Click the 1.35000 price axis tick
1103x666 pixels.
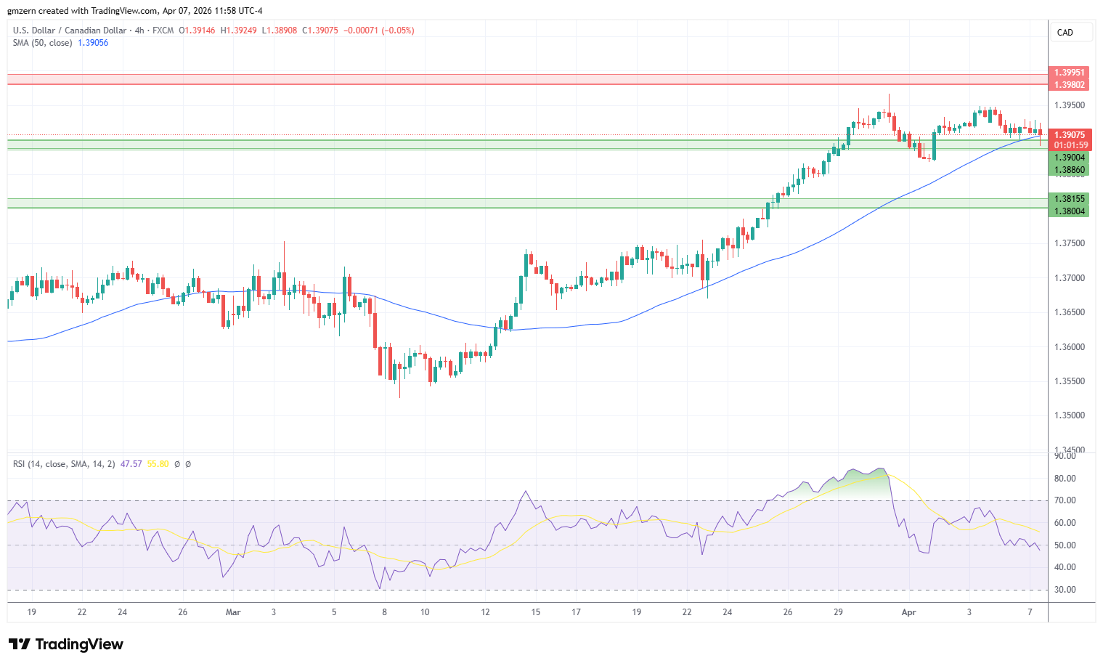coord(1070,416)
